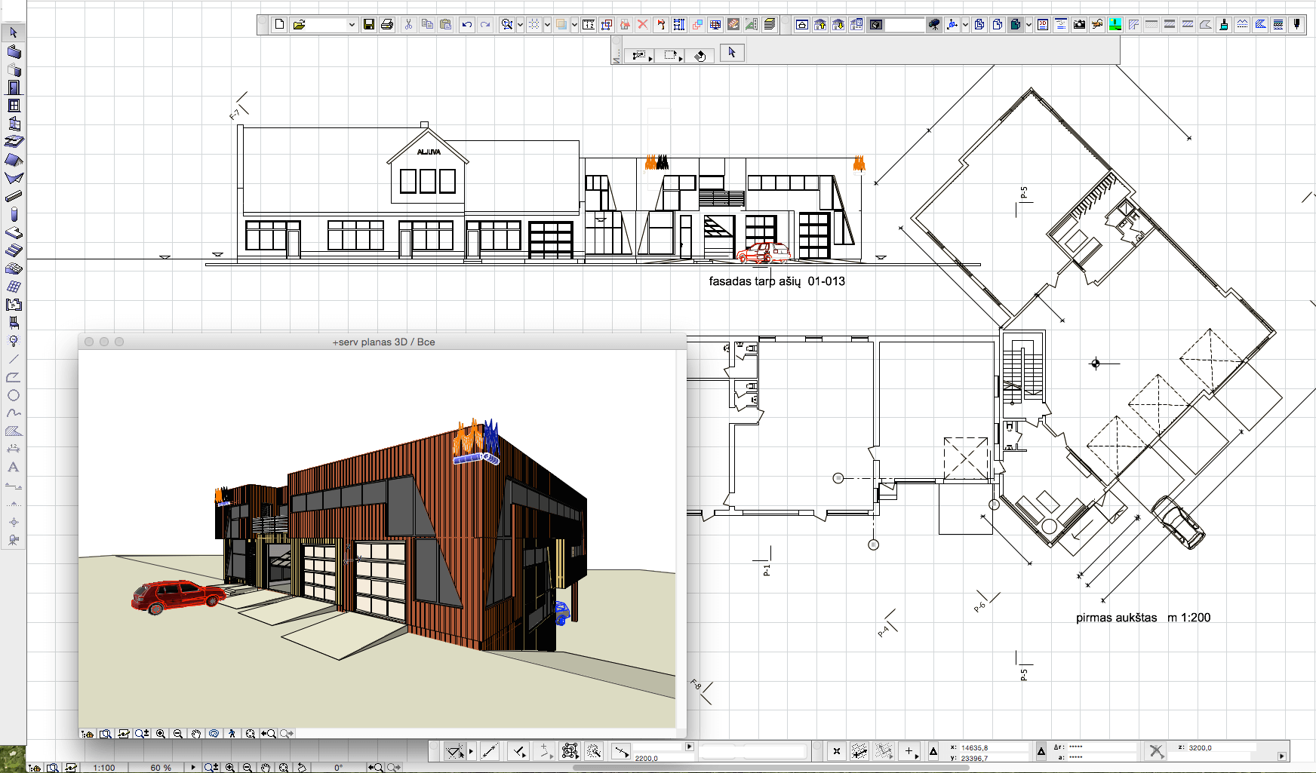This screenshot has height=773, width=1316.
Task: Click the orbit icon in 3D window bar
Action: (x=214, y=733)
